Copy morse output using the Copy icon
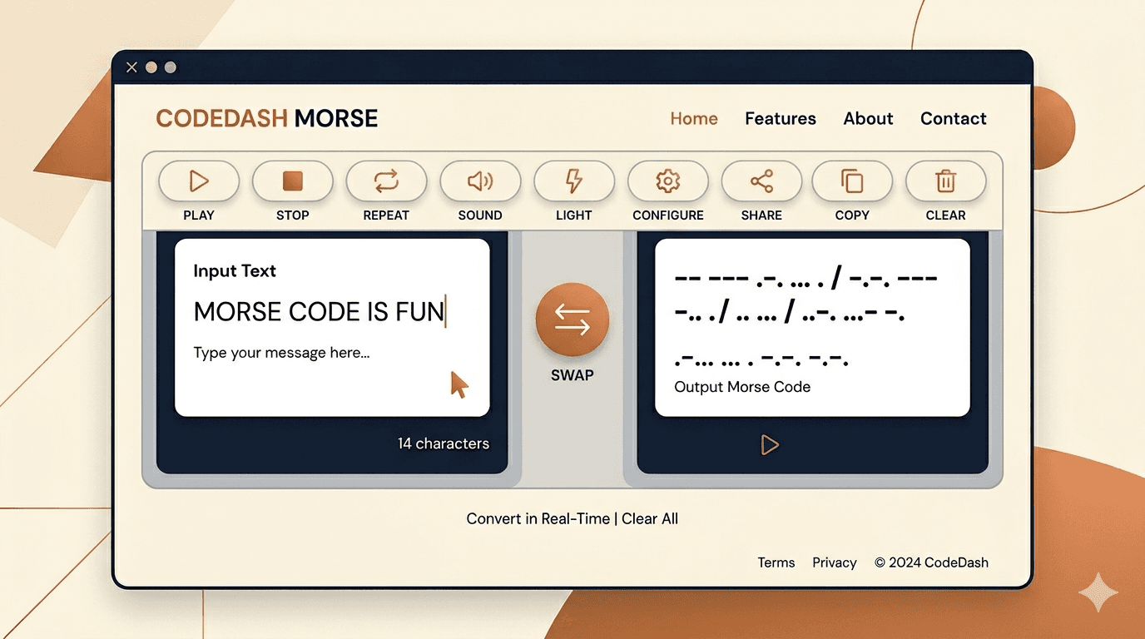This screenshot has width=1145, height=639. click(852, 180)
